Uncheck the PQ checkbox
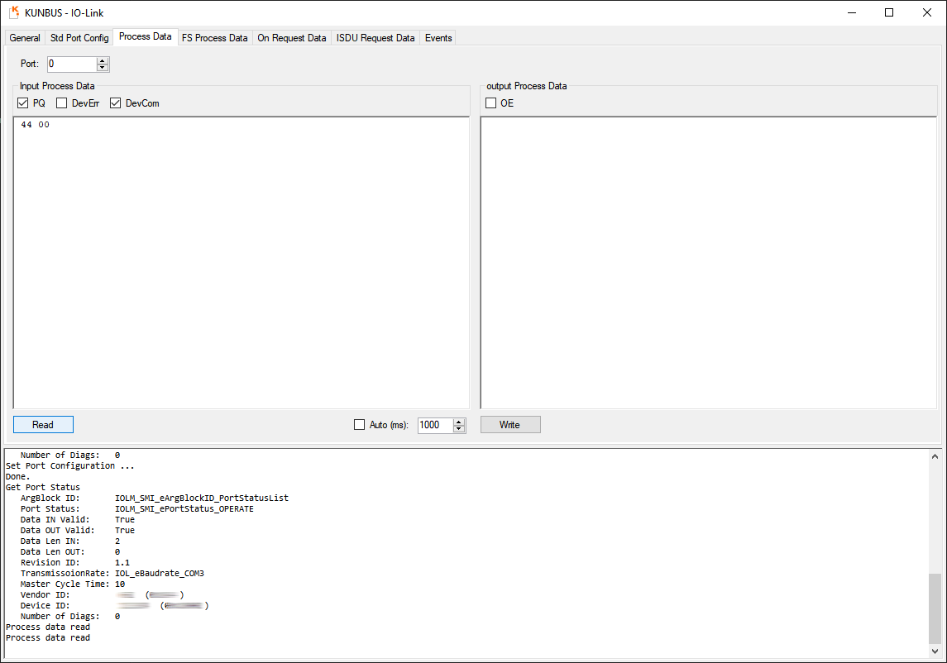The width and height of the screenshot is (947, 663). coord(23,103)
